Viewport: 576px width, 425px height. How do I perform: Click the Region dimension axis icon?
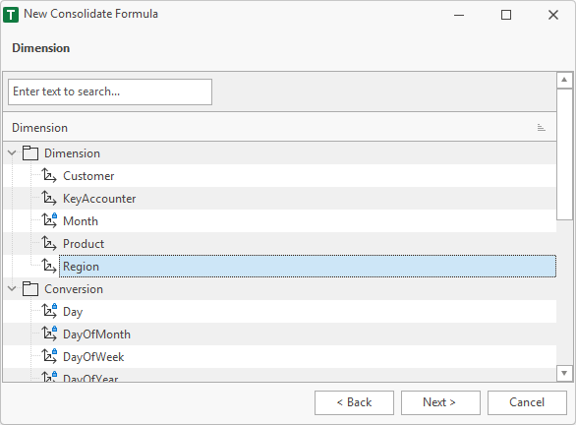point(49,266)
